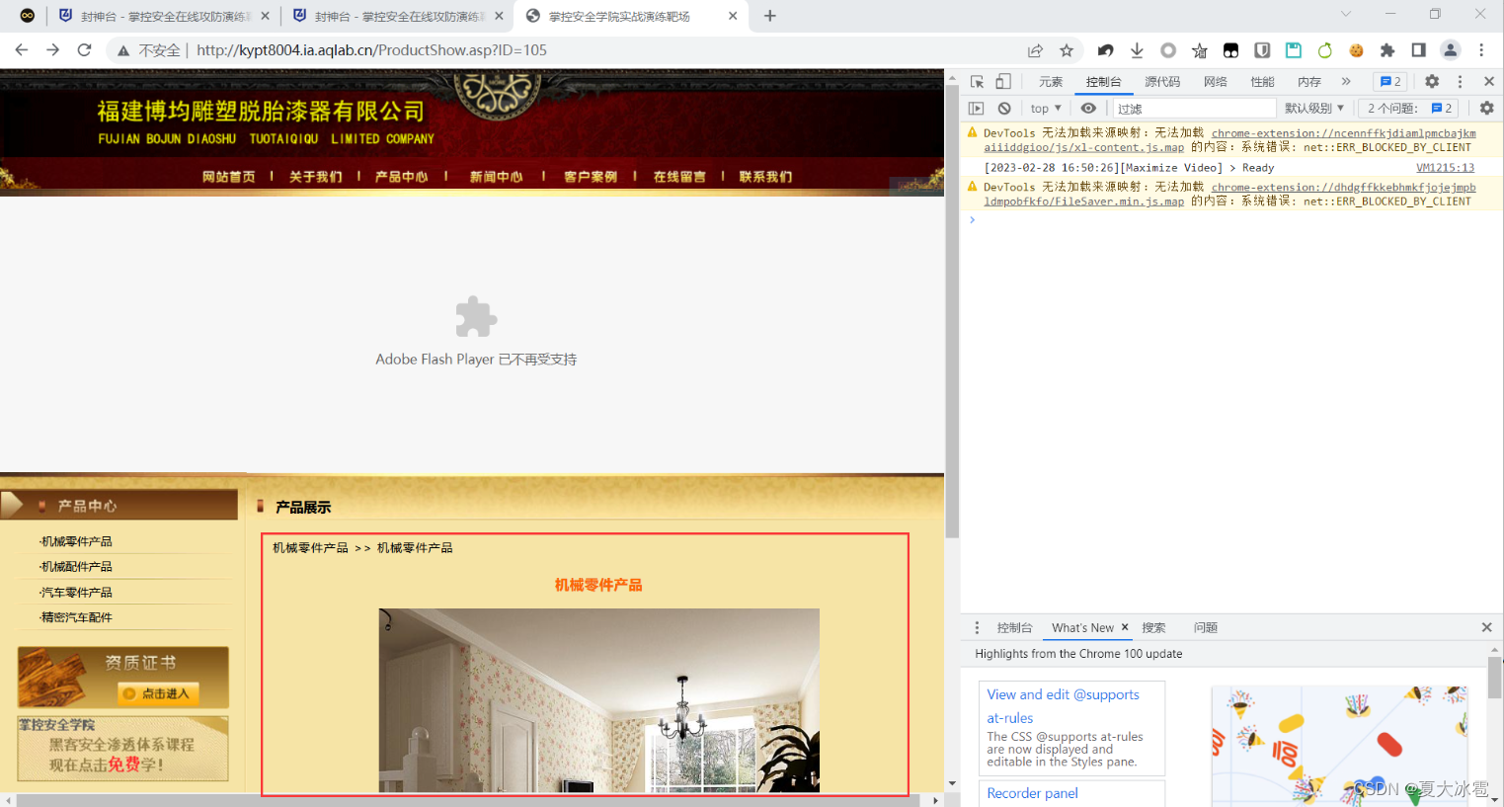Clear the console output
1504x807 pixels.
[1004, 109]
